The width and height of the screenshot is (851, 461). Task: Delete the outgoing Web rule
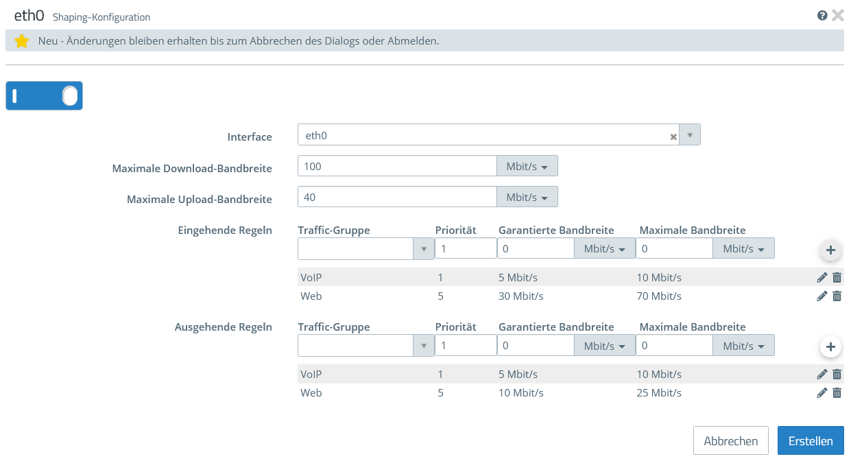(837, 393)
